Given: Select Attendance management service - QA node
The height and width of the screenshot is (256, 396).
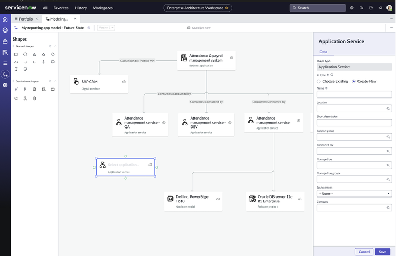Looking at the screenshot, I should 140,125.
